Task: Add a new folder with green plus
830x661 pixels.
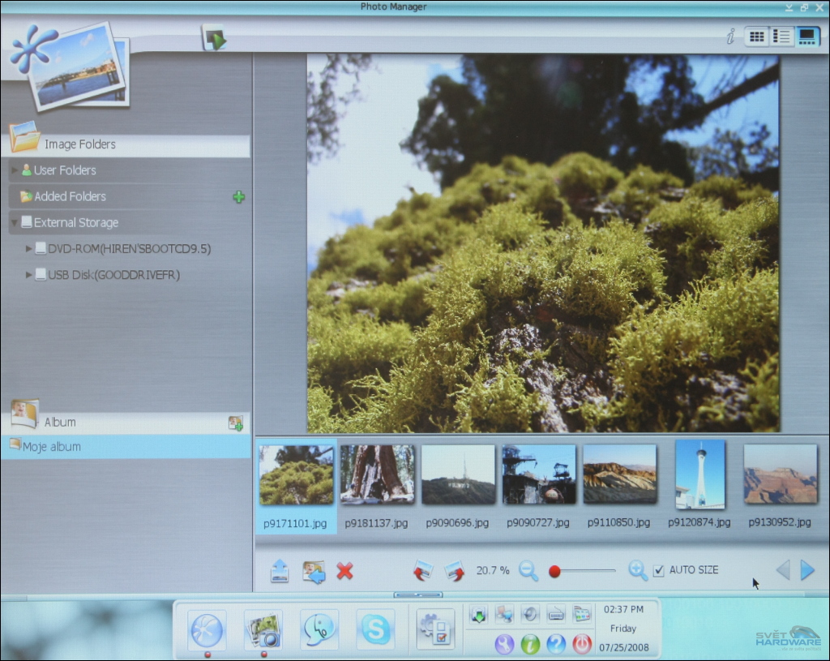Action: pyautogui.click(x=238, y=197)
